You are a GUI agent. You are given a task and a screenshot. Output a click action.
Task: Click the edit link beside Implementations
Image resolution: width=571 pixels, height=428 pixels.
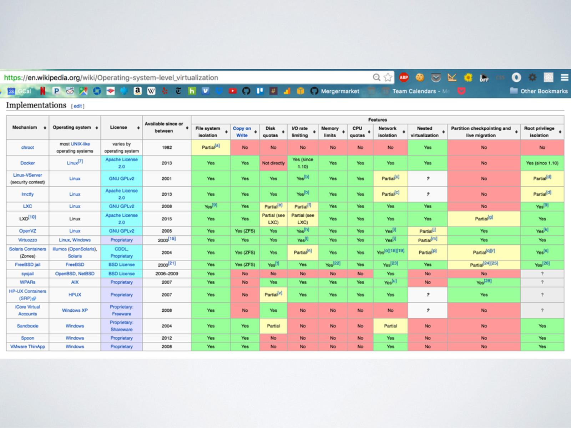78,106
